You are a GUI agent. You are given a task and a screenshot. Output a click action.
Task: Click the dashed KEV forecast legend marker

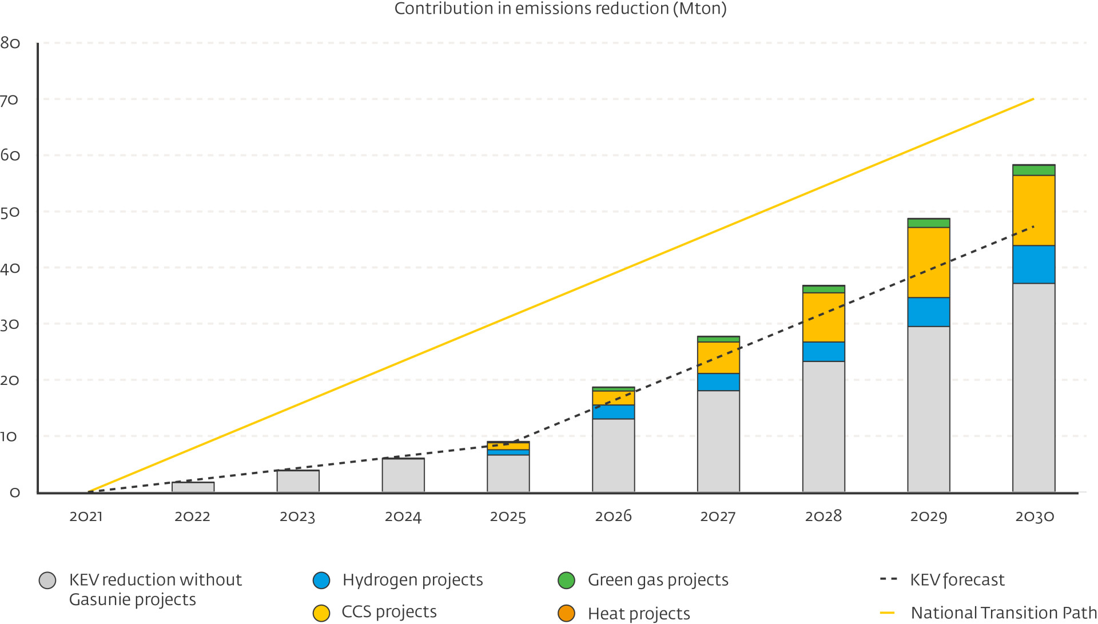point(888,579)
